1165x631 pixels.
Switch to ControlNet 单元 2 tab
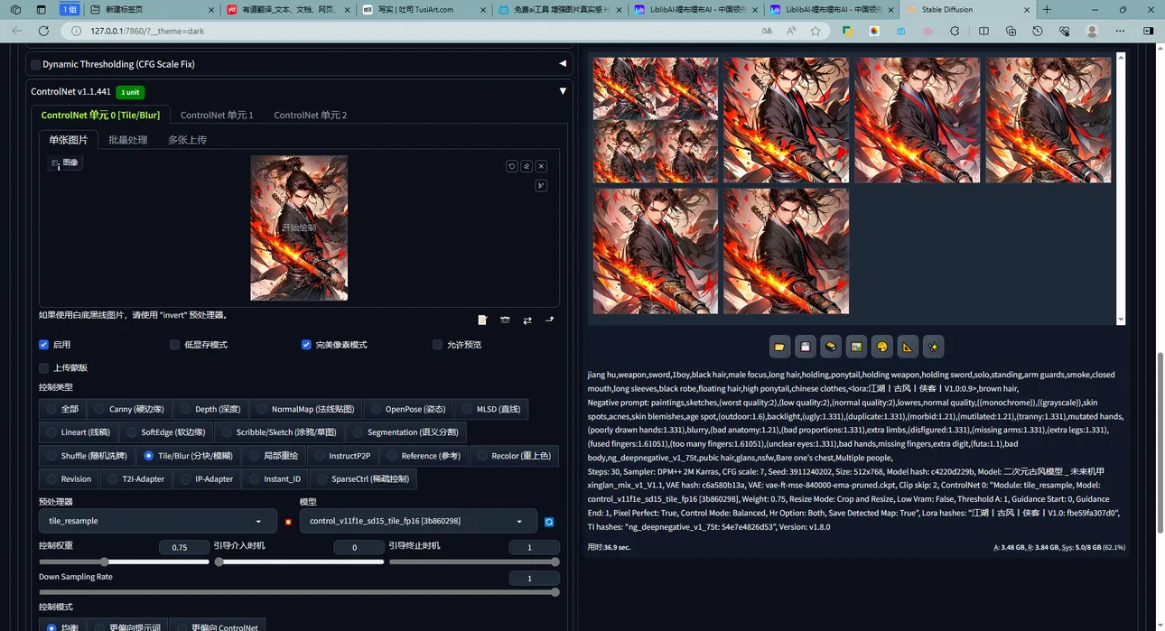tap(311, 116)
